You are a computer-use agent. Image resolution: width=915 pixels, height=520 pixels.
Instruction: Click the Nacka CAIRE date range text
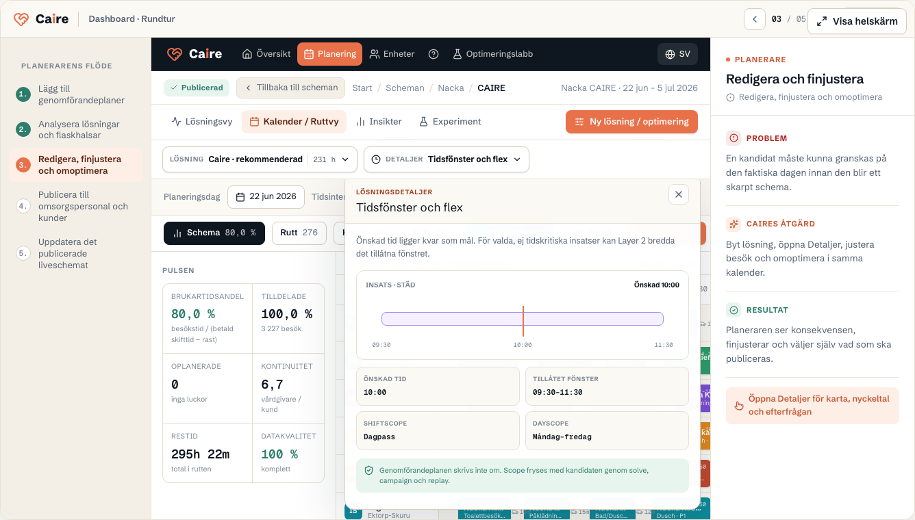pos(629,88)
